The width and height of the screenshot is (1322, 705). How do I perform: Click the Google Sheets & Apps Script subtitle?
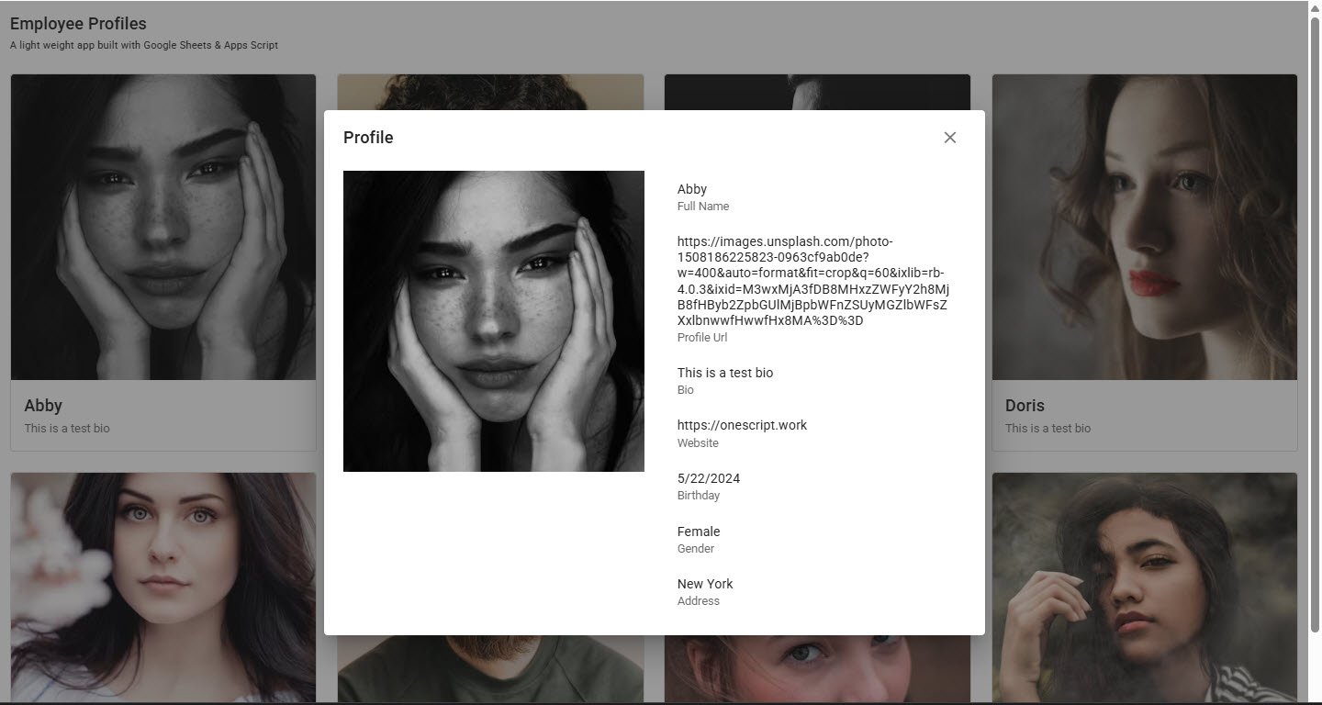[x=144, y=45]
